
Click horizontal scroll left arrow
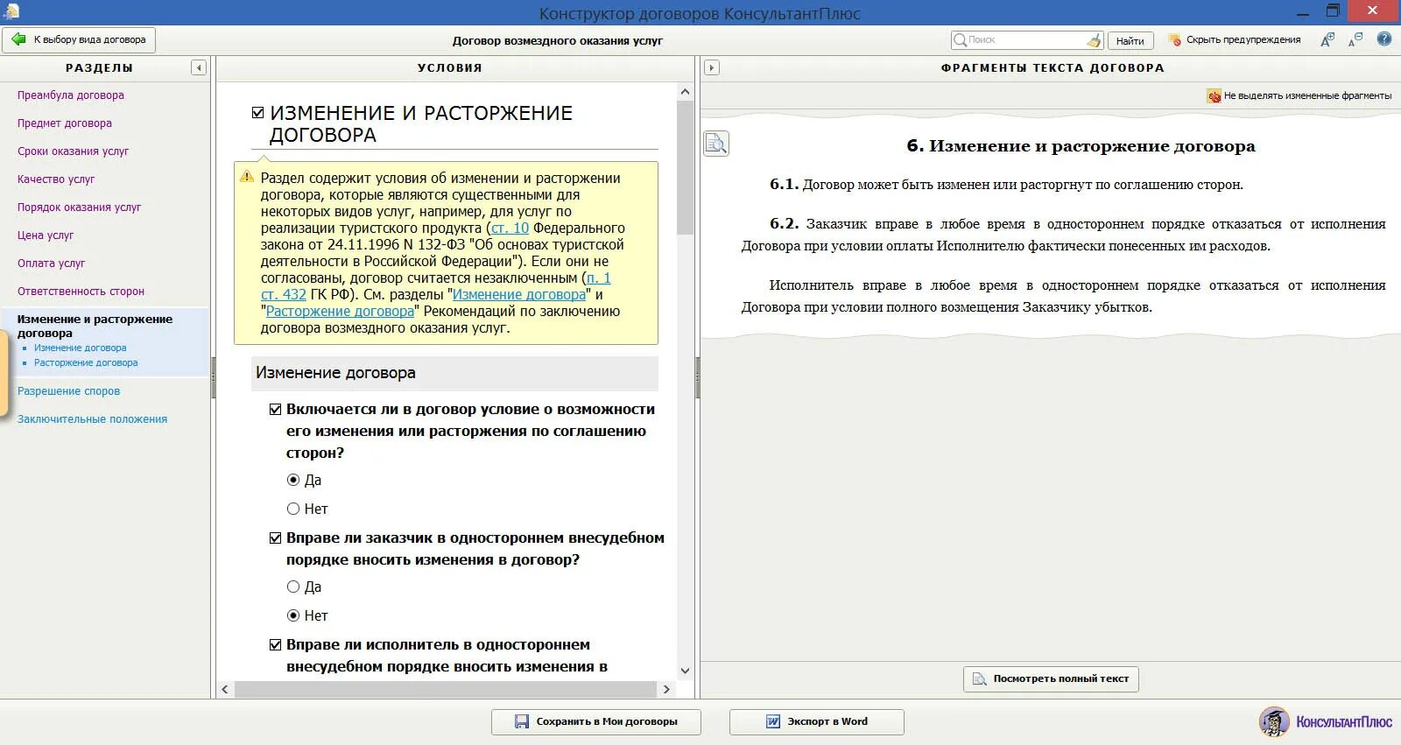click(x=225, y=690)
